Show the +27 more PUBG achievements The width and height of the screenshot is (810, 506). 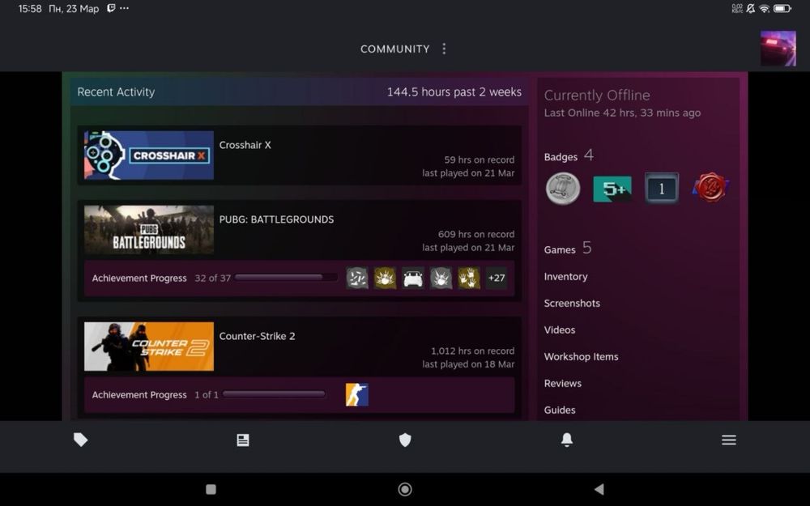497,278
